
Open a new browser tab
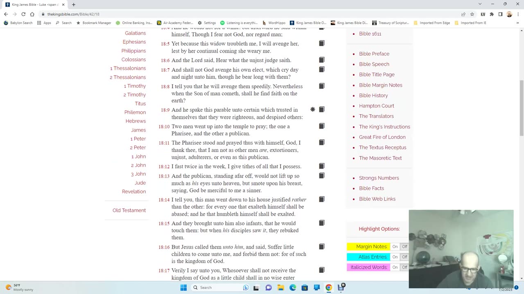click(x=74, y=4)
